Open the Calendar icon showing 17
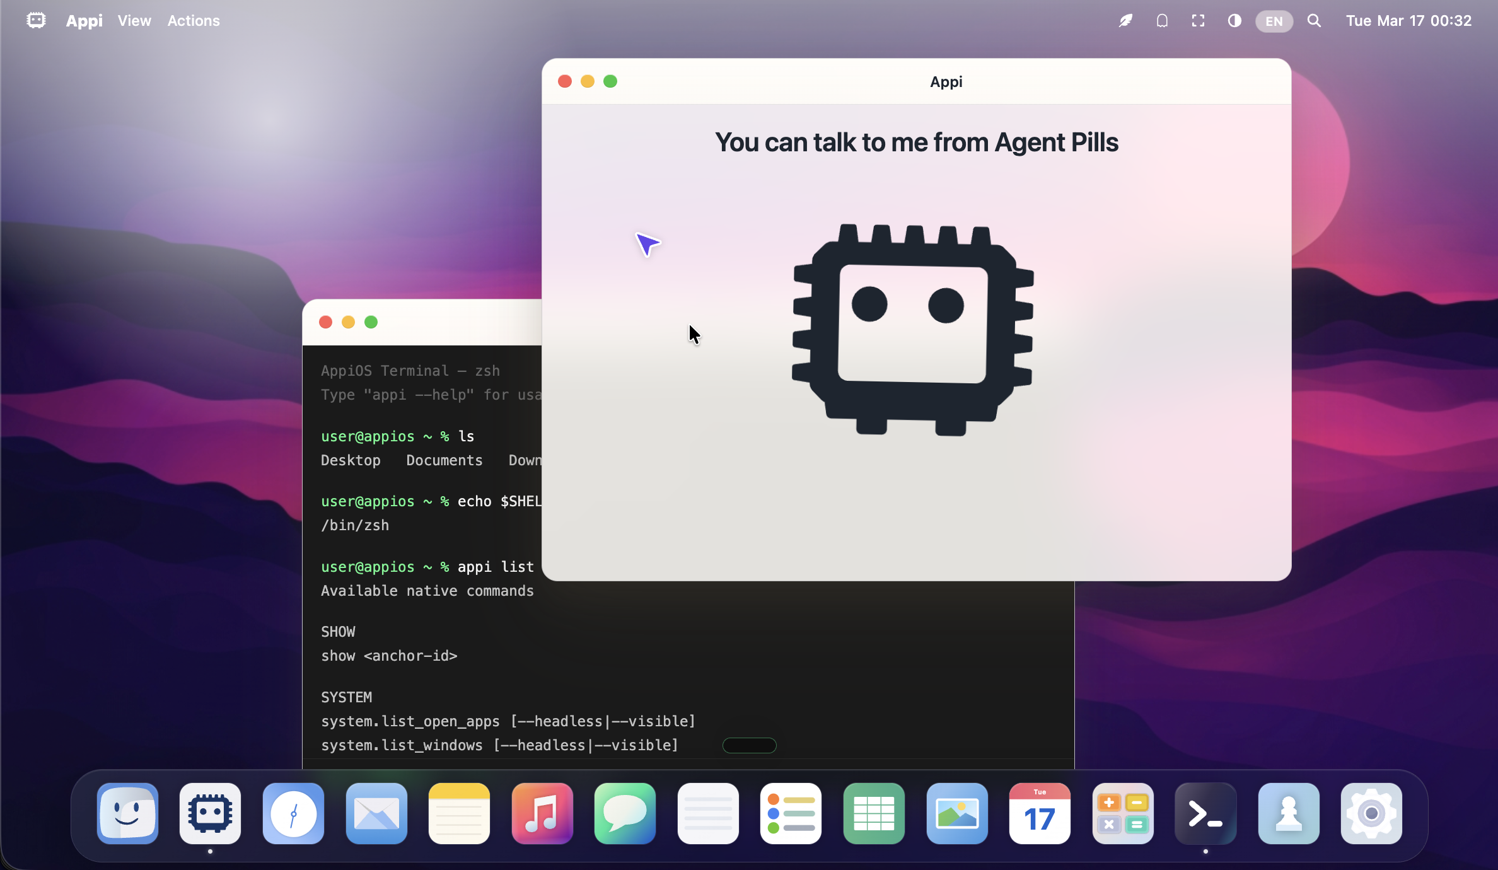Image resolution: width=1498 pixels, height=870 pixels. [x=1040, y=813]
